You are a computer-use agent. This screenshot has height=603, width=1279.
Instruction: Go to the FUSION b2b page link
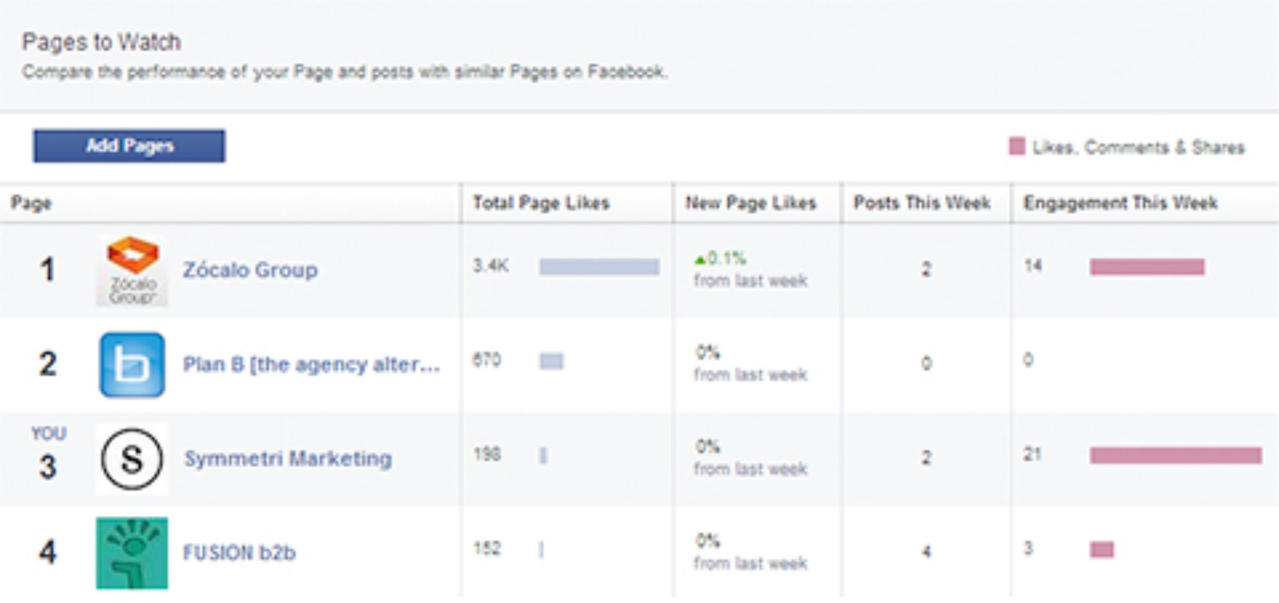[x=239, y=552]
